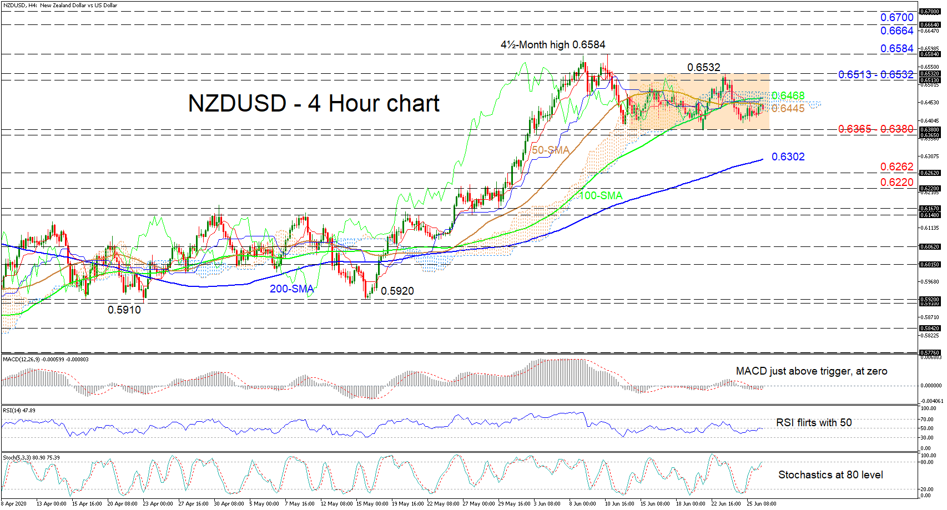Click the 100-SMA line label

tap(601, 195)
